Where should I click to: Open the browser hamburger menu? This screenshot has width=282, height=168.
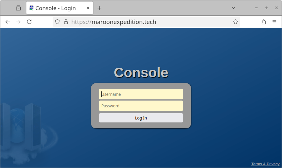pos(274,22)
